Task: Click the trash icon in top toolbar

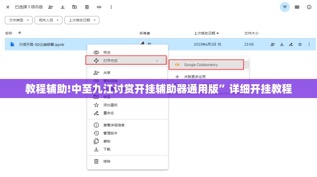Action: pyautogui.click(x=87, y=7)
